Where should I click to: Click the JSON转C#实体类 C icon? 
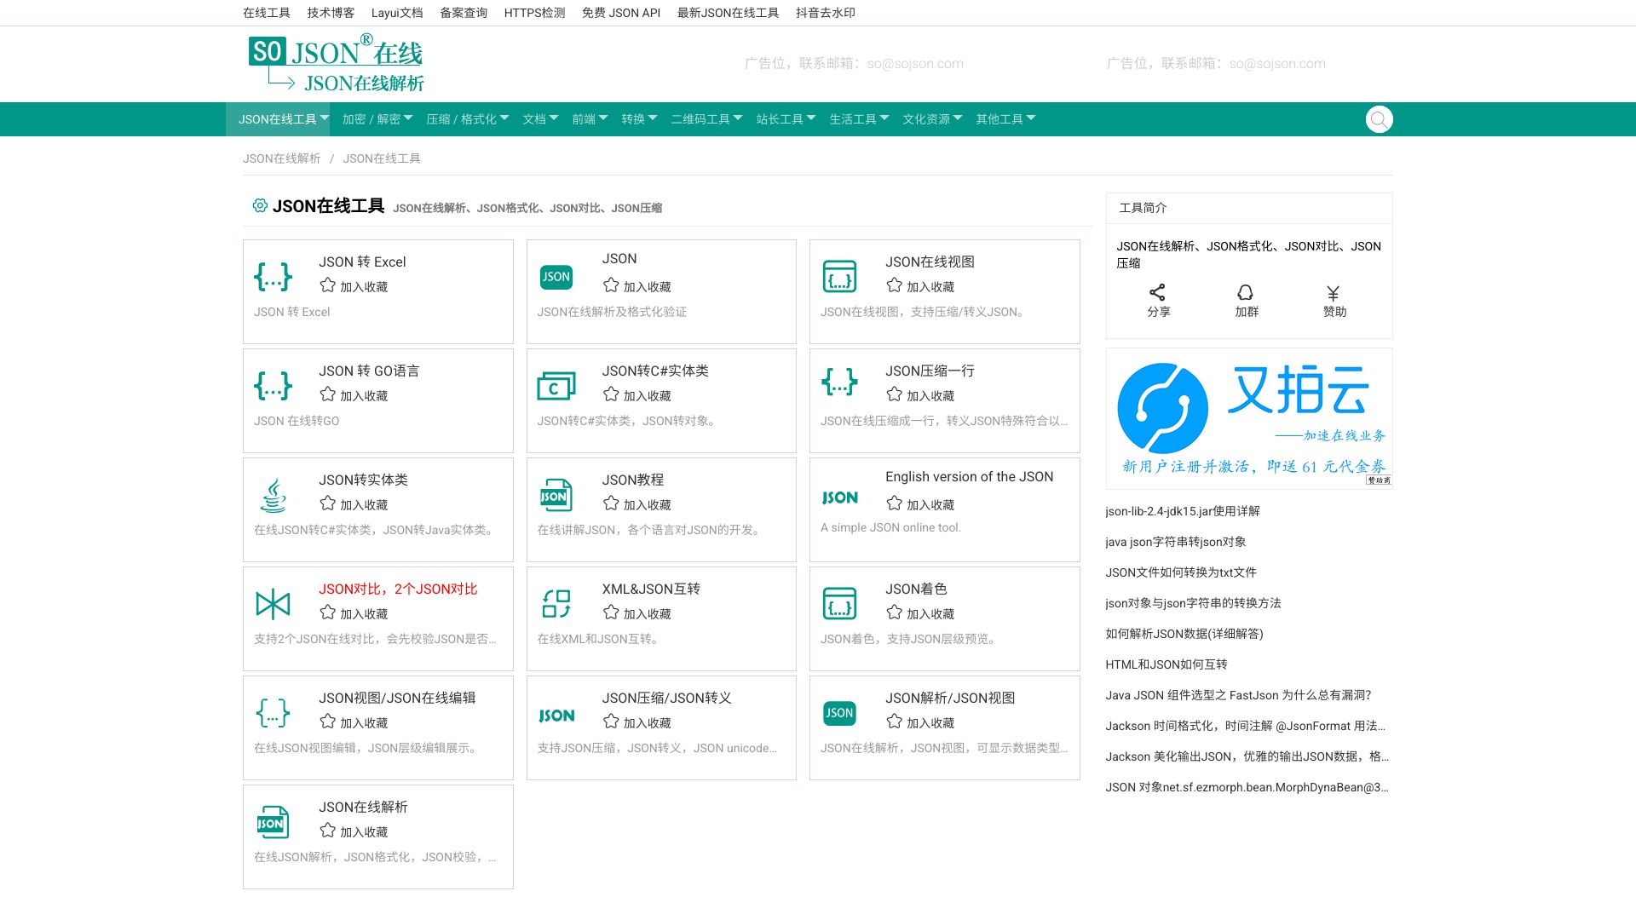pos(556,386)
